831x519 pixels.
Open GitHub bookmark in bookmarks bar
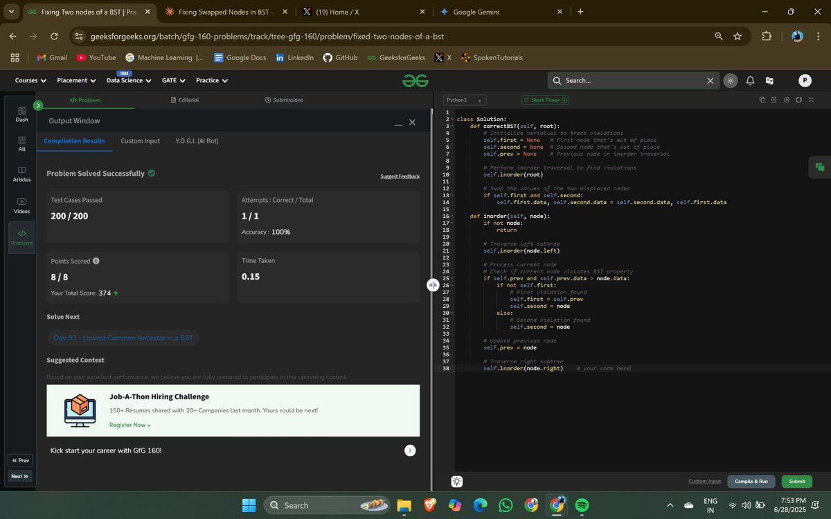pos(340,57)
